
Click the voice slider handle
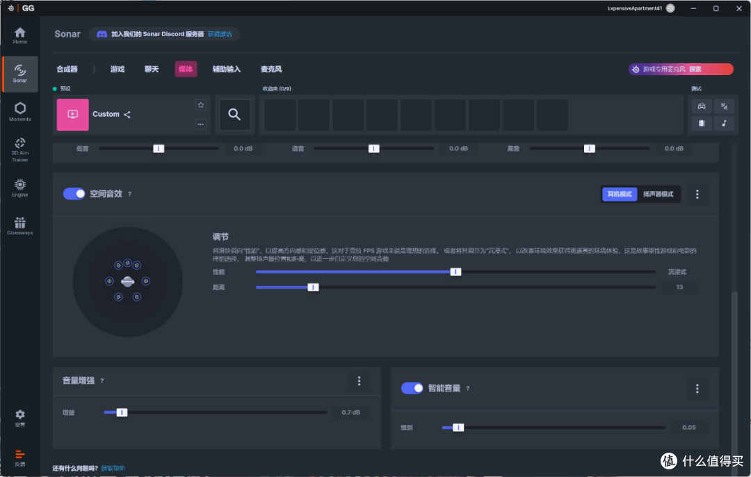(x=374, y=149)
